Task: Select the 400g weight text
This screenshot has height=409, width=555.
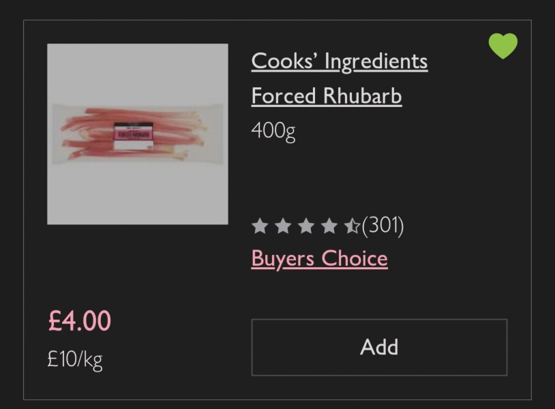Action: 273,130
